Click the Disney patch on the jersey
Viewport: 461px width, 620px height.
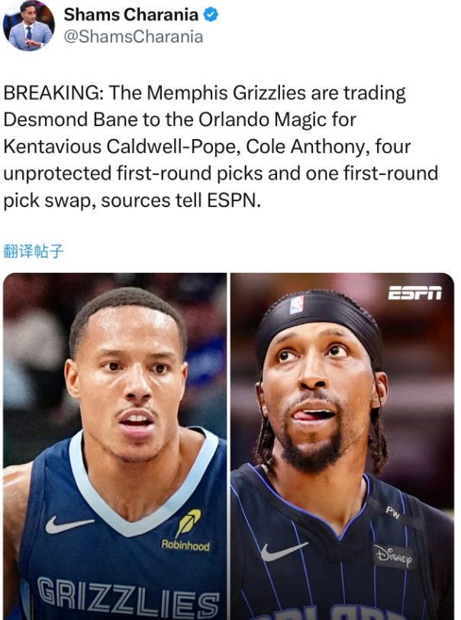pos(394,557)
